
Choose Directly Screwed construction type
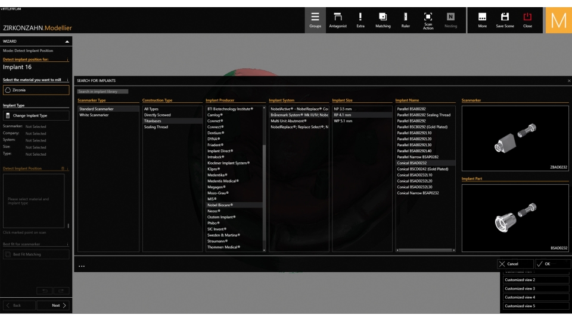tap(172, 115)
